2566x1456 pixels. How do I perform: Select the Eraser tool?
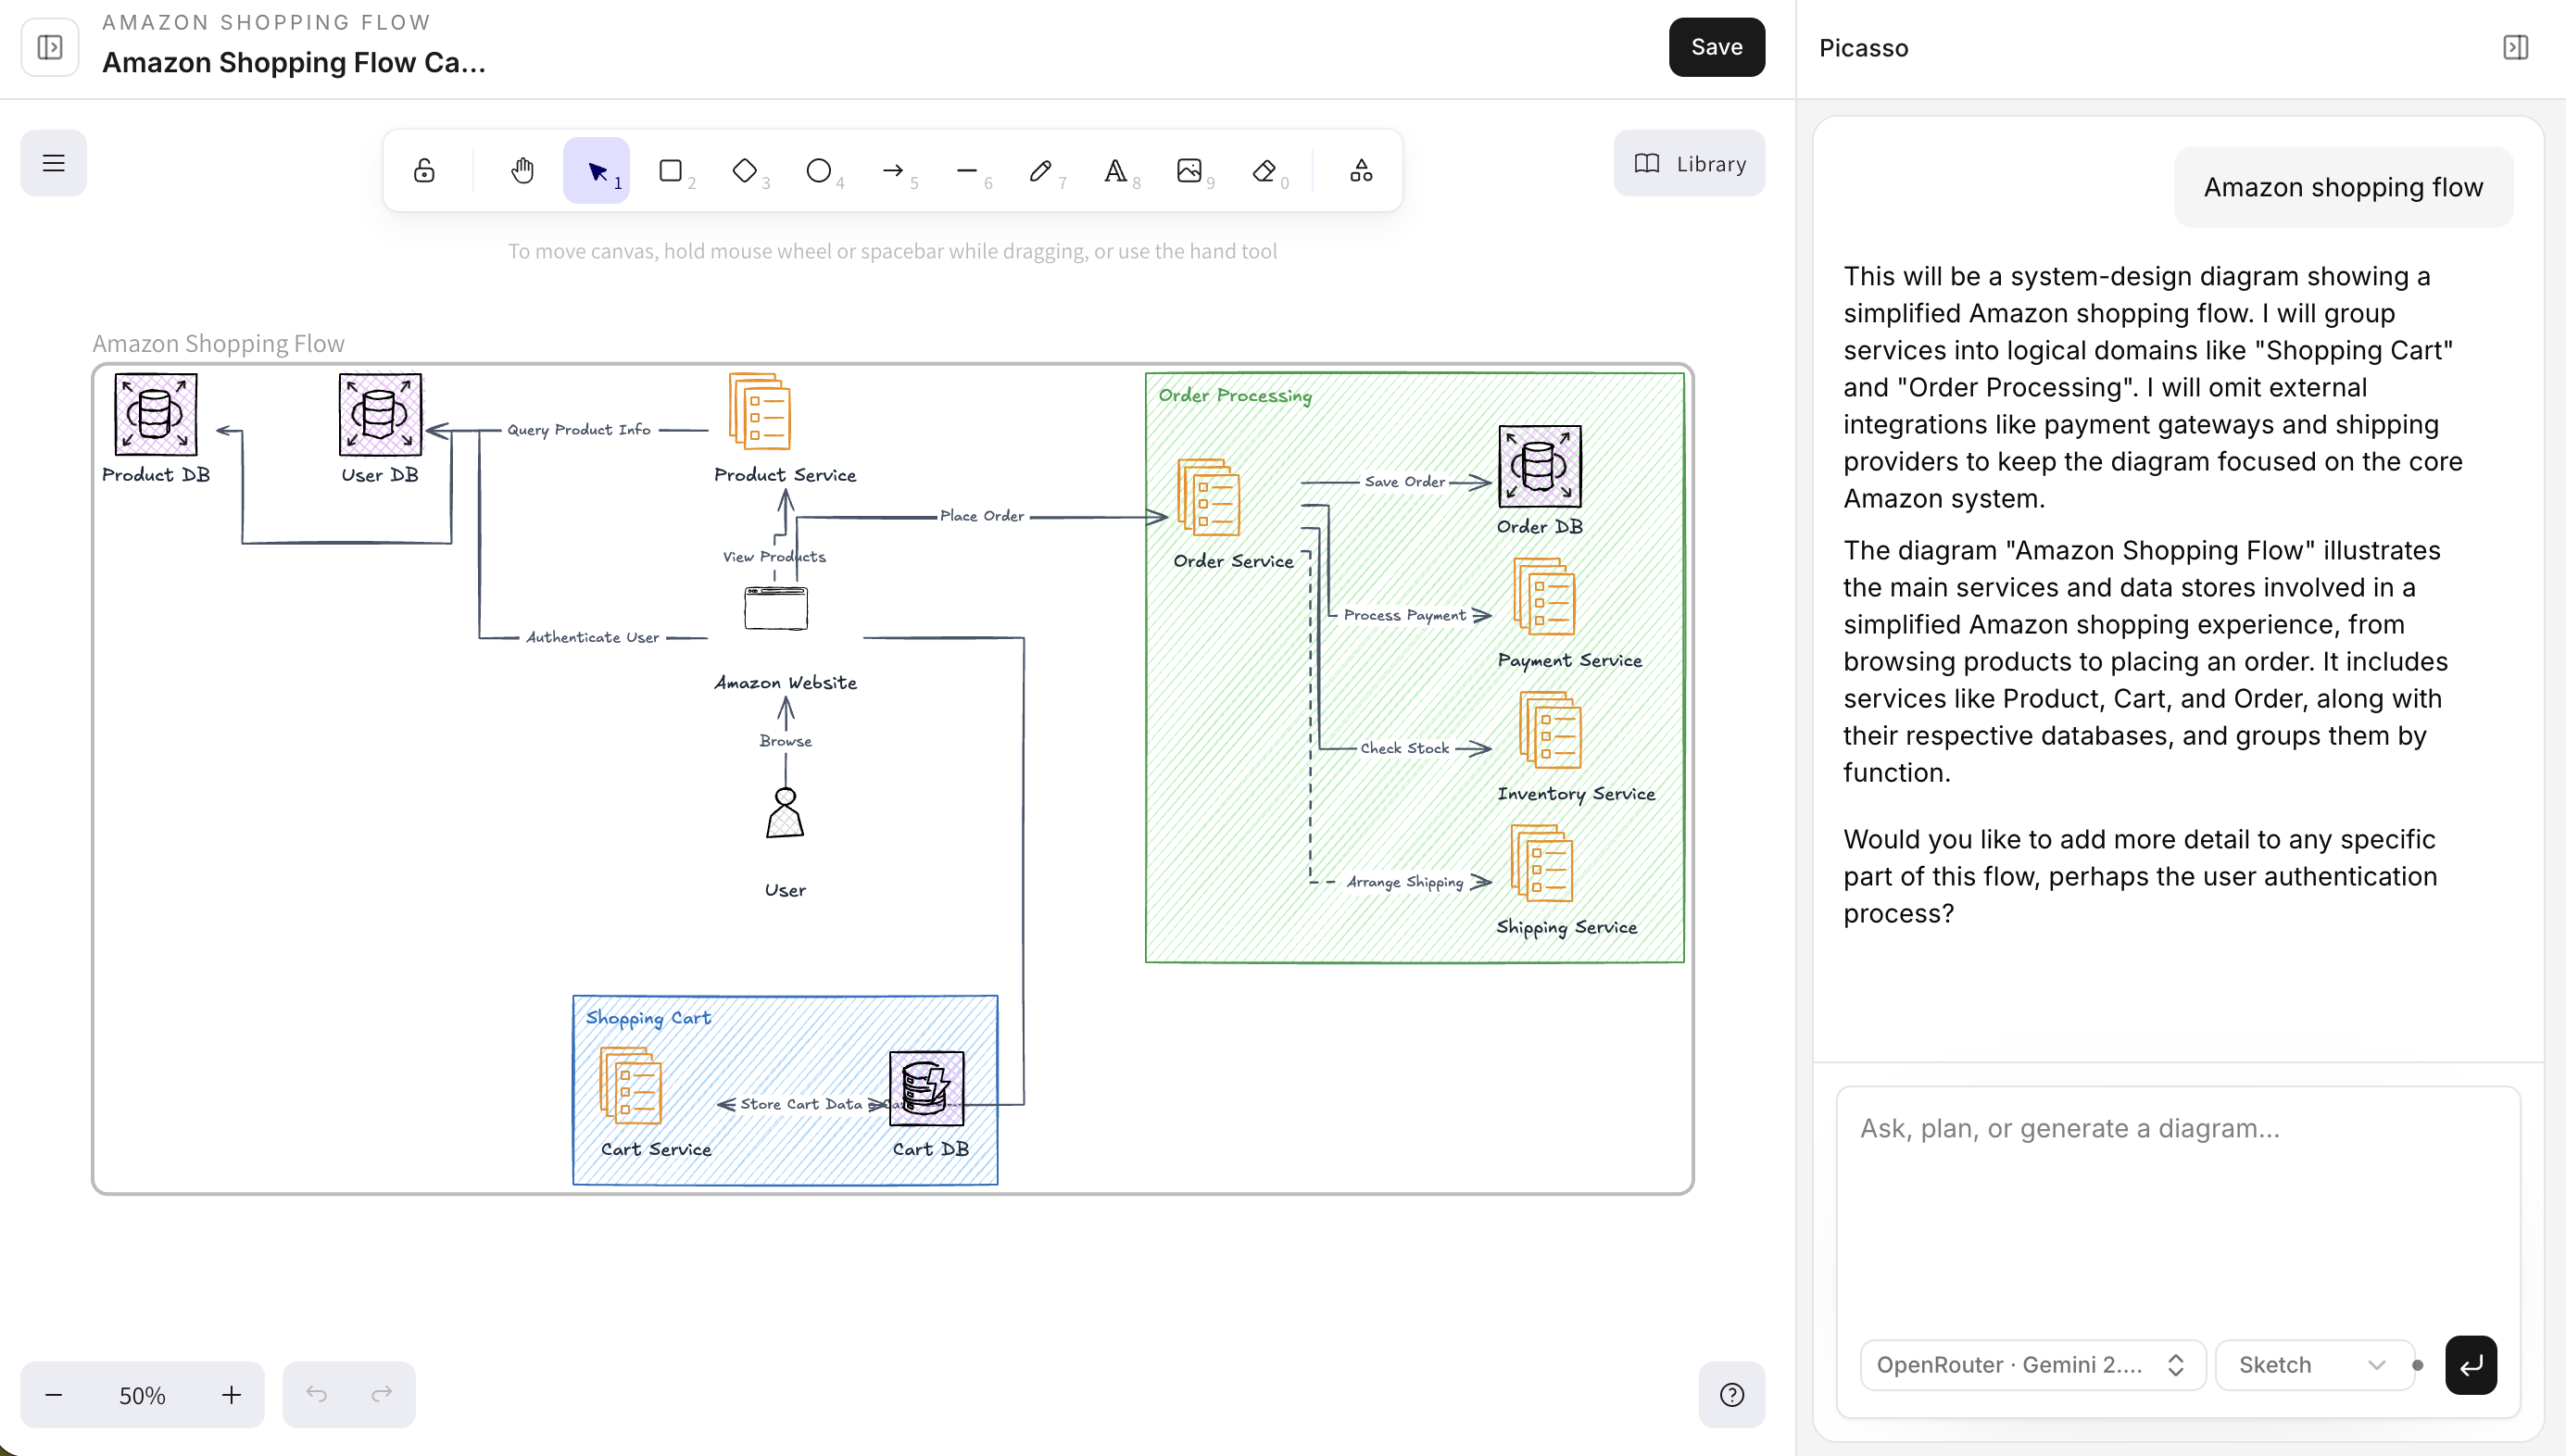[x=1264, y=171]
